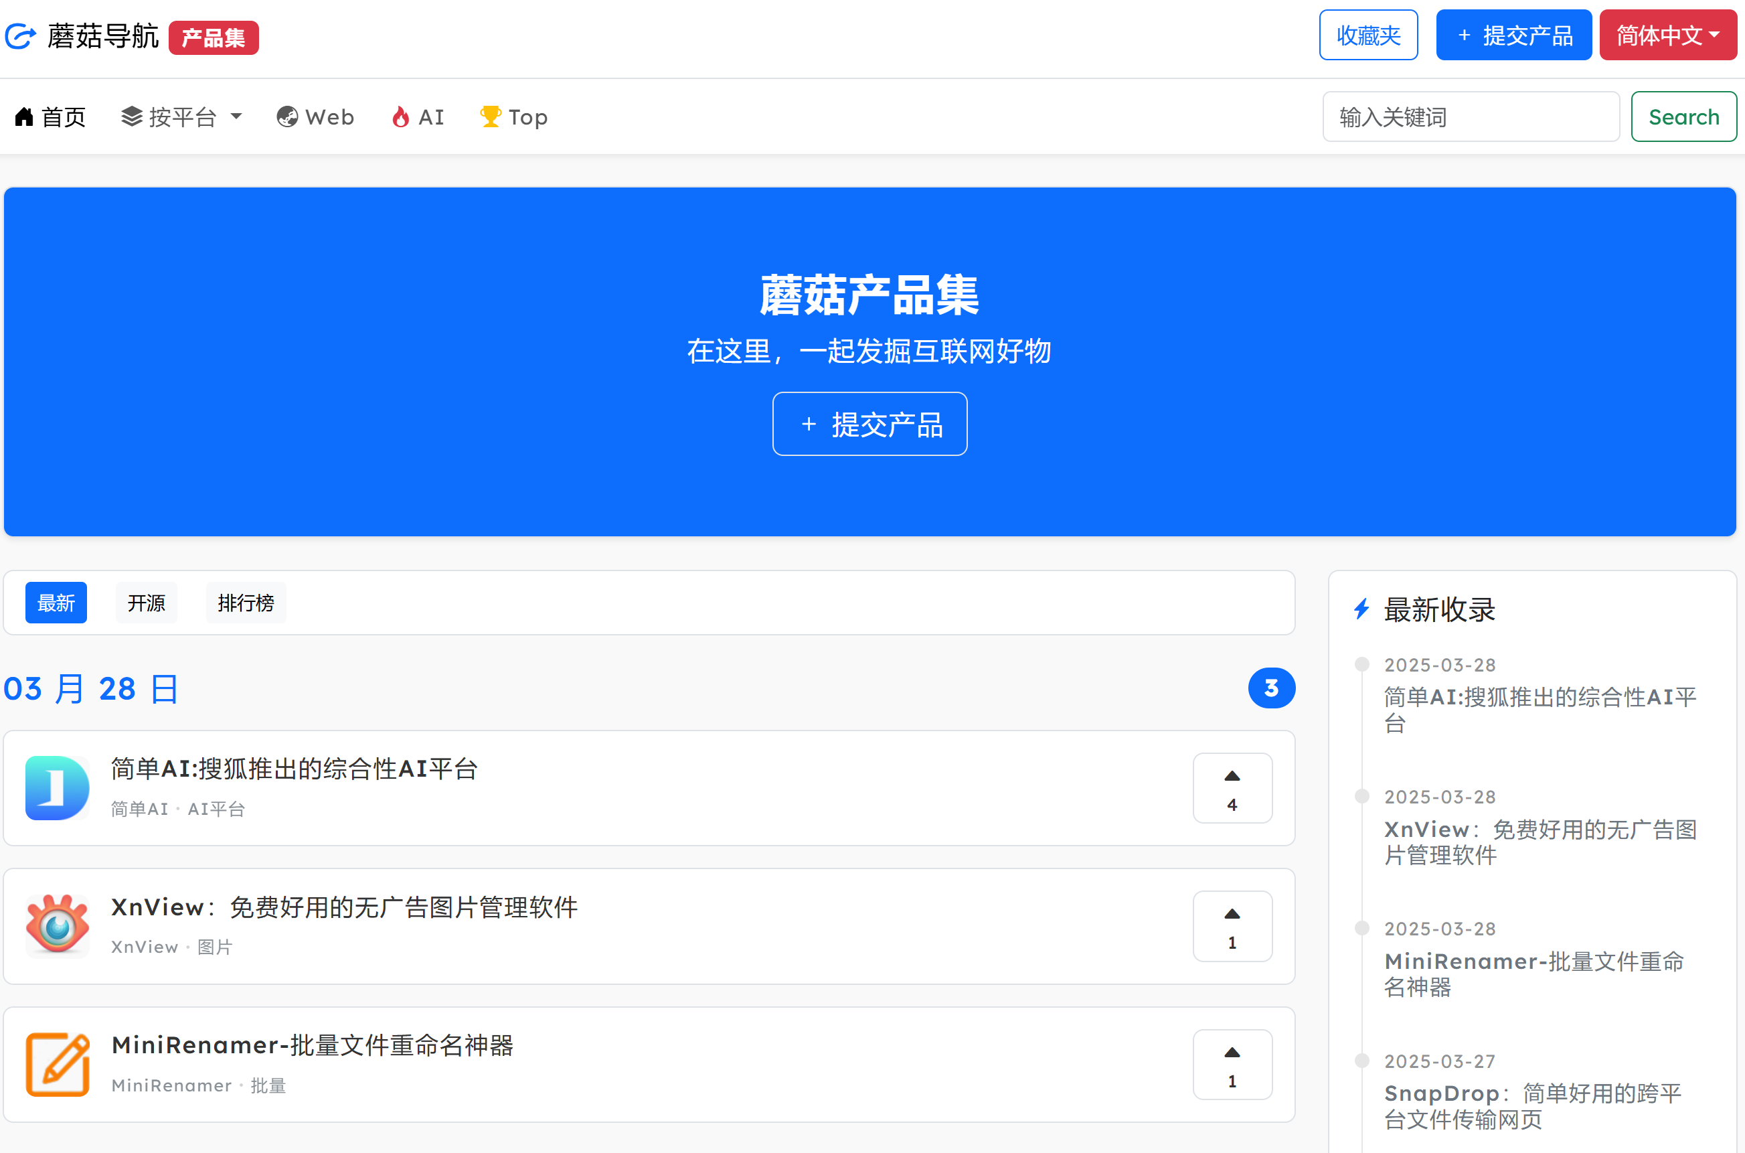
Task: Click the 蘑菇产品集 banner title
Action: tap(869, 295)
